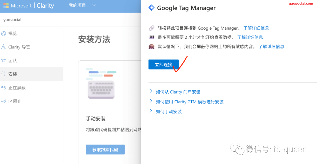This screenshot has width=317, height=164.
Task: Click the 安装方法 heading
Action: point(94,40)
